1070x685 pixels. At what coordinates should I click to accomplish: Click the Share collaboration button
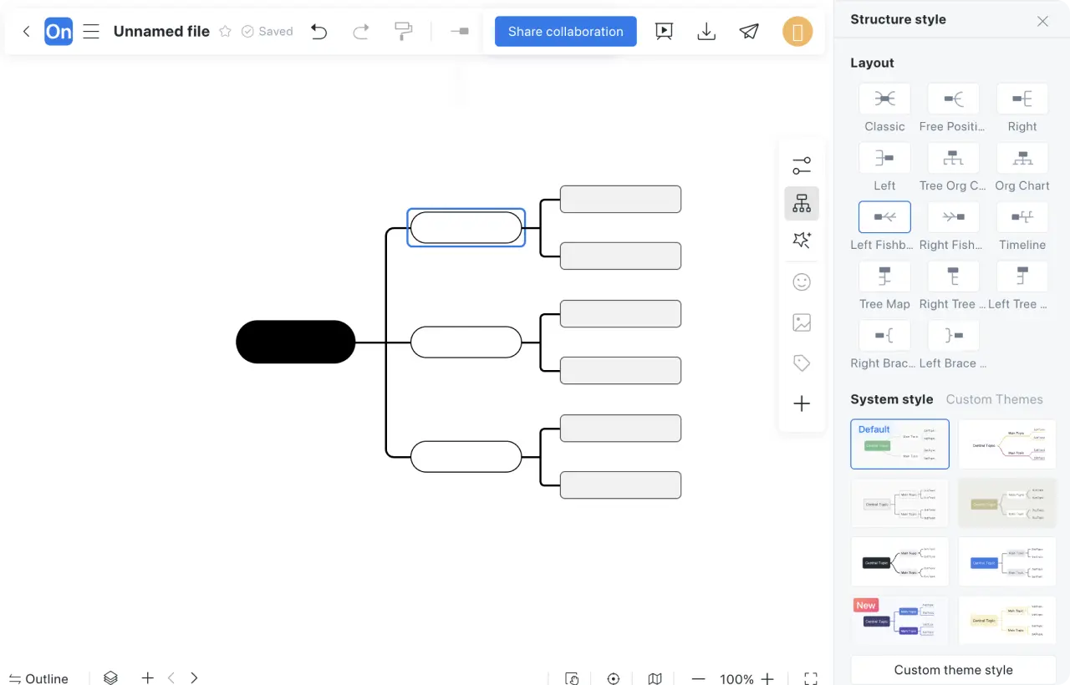565,32
